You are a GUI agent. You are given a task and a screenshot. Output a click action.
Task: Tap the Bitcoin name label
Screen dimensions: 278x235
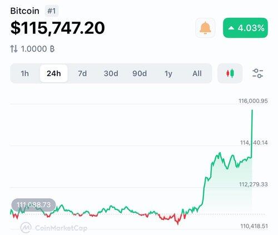pyautogui.click(x=24, y=11)
